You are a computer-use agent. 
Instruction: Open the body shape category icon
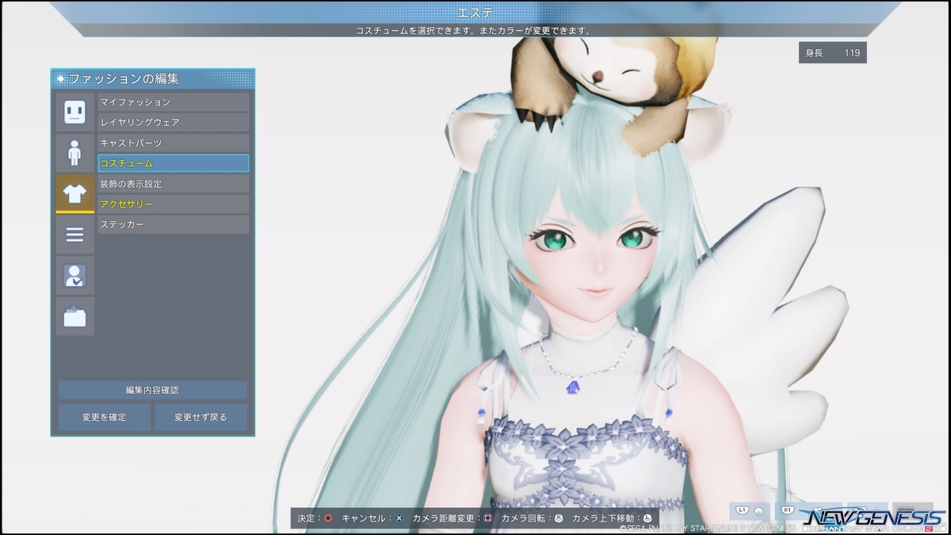(74, 153)
